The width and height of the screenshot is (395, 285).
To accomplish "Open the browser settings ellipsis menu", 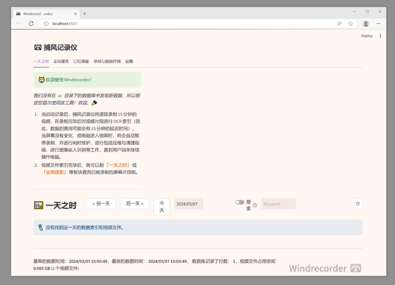I will point(378,23).
